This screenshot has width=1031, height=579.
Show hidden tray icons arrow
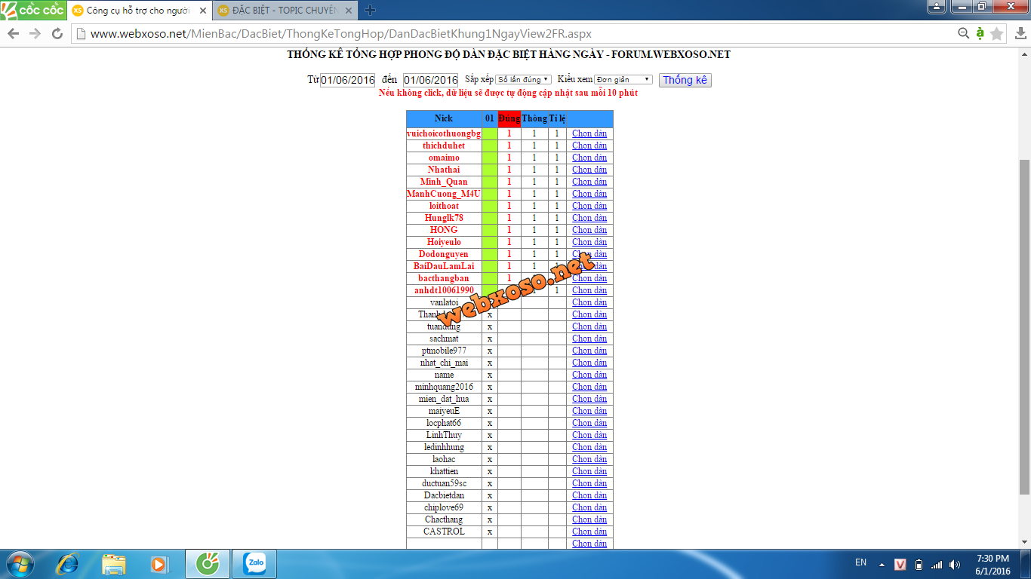(x=882, y=564)
